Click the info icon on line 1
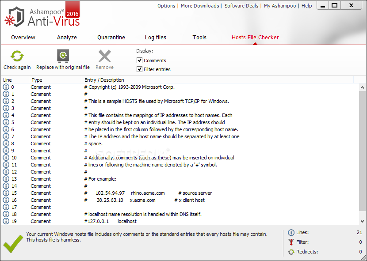Viewport: 367px width, 261px height. point(6,94)
